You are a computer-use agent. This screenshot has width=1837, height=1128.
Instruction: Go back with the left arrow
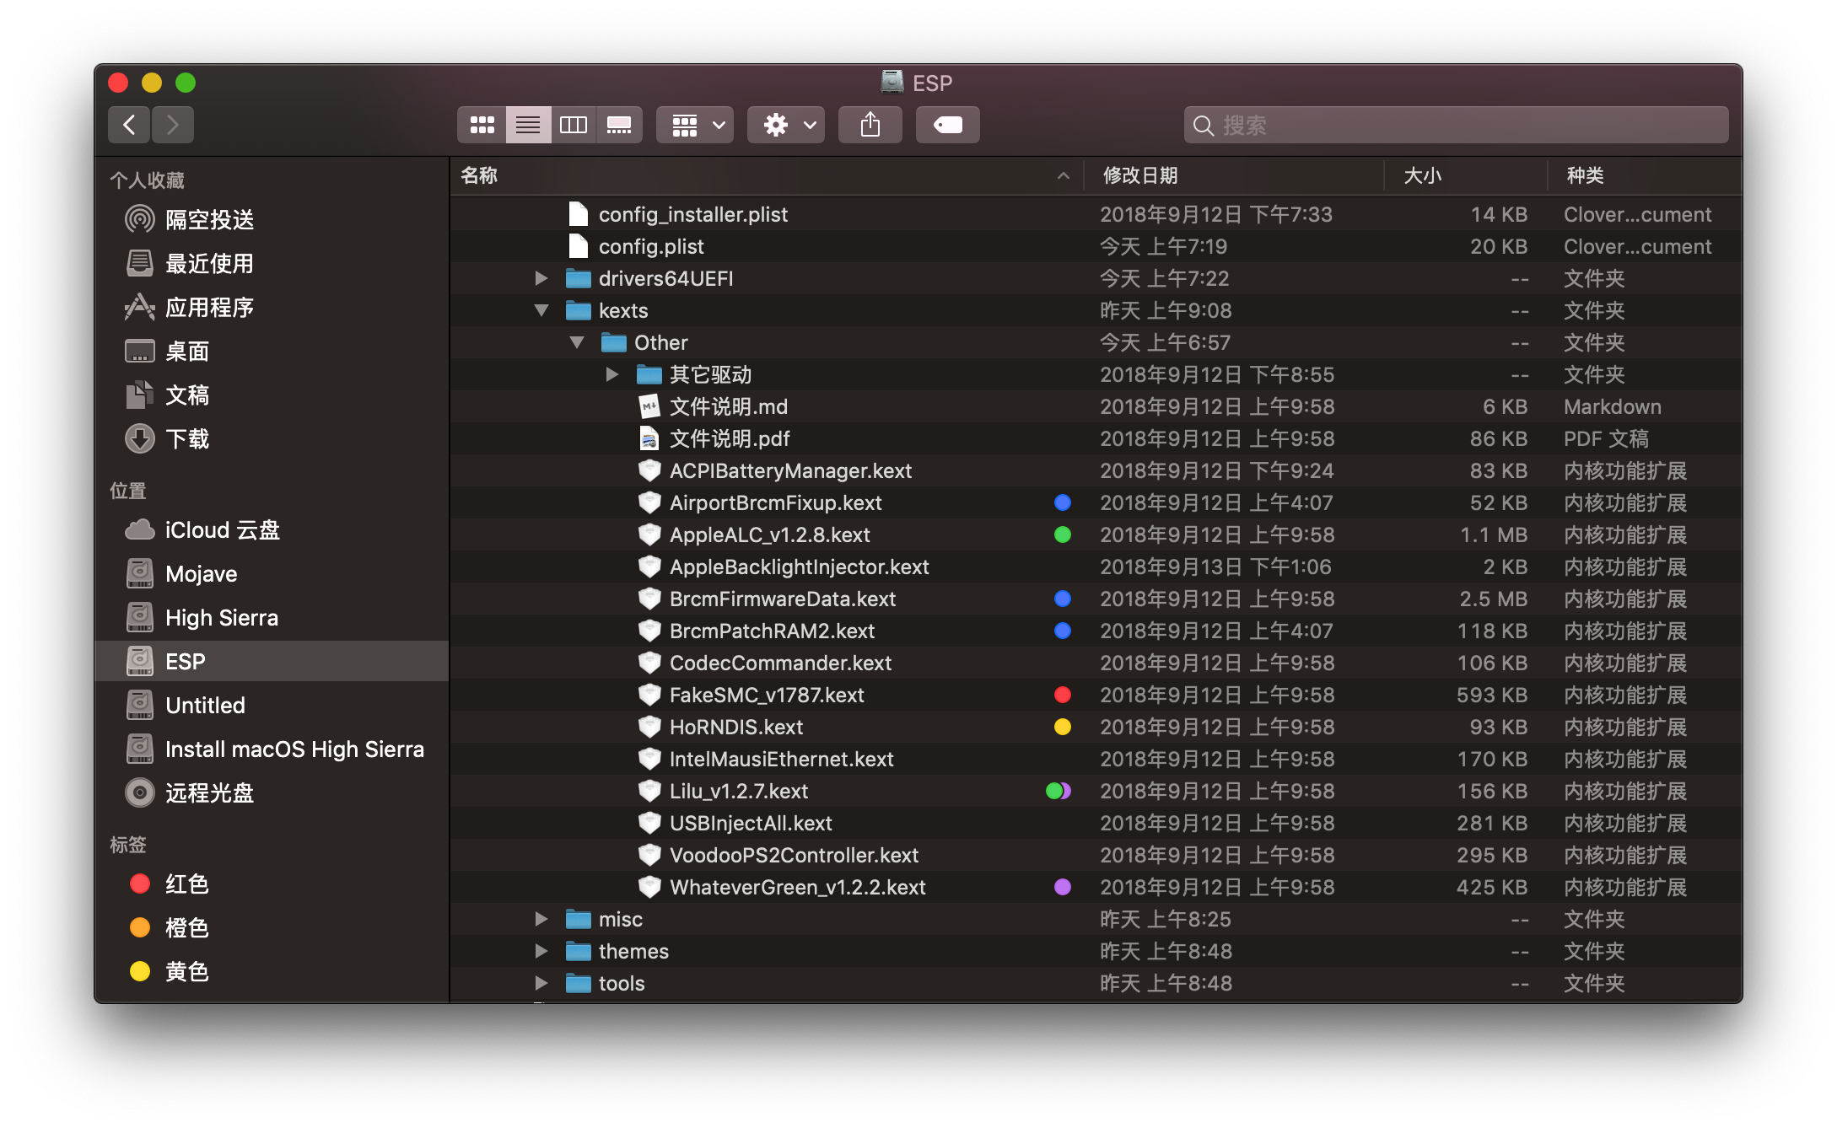coord(129,125)
